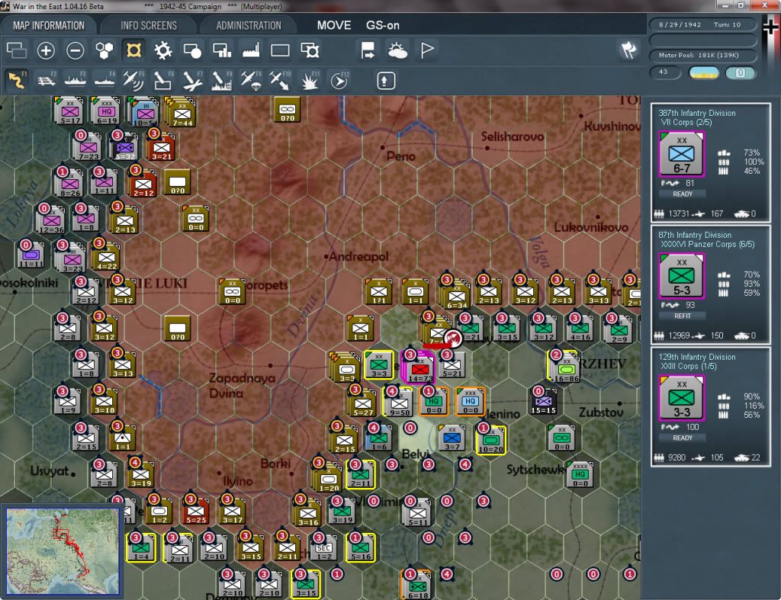
Task: Select the F6 bomb unit mode
Action: pyautogui.click(x=163, y=80)
